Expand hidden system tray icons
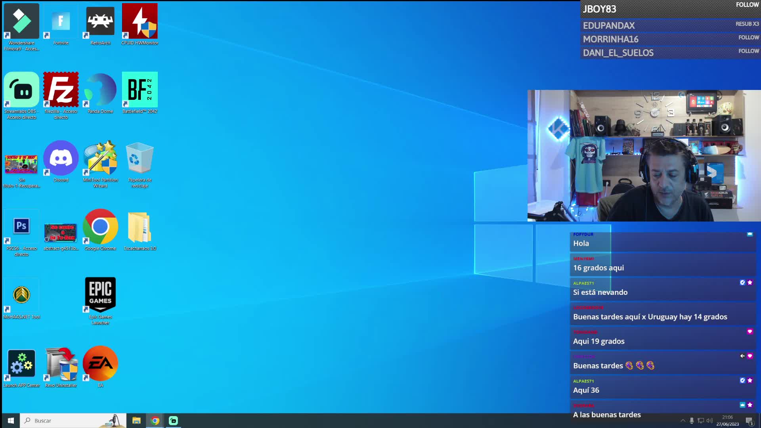This screenshot has height=428, width=761. click(x=683, y=420)
